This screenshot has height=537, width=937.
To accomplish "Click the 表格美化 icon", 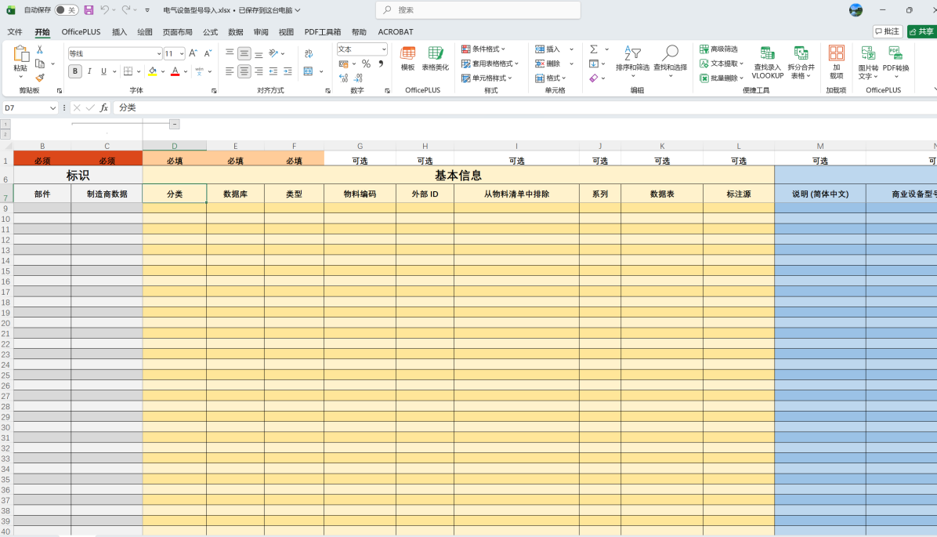I will coord(436,59).
